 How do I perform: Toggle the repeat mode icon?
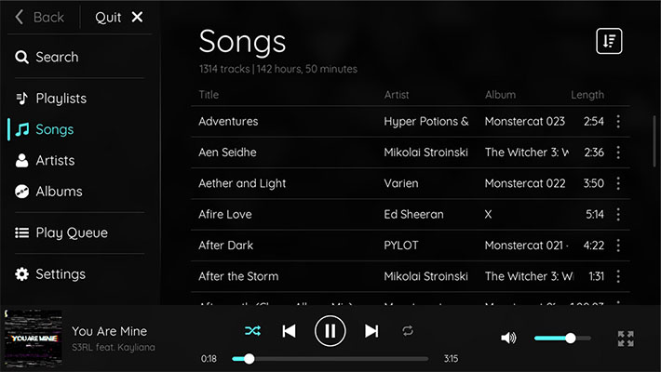408,331
